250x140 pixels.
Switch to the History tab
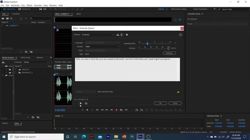5,123
